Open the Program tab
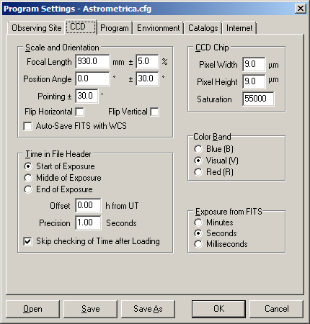Screen dimensions: 310x324 115,28
